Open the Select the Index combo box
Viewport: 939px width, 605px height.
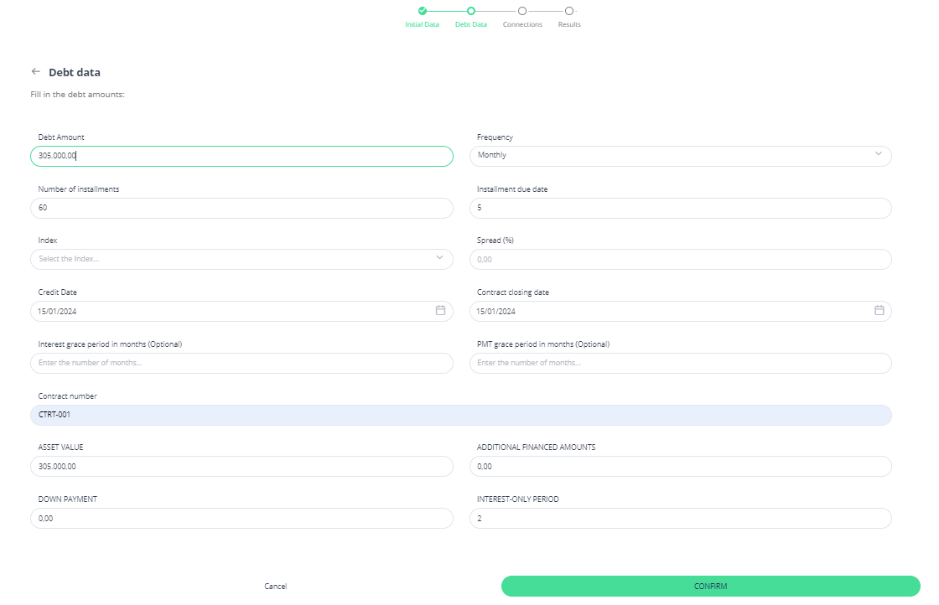pyautogui.click(x=241, y=259)
